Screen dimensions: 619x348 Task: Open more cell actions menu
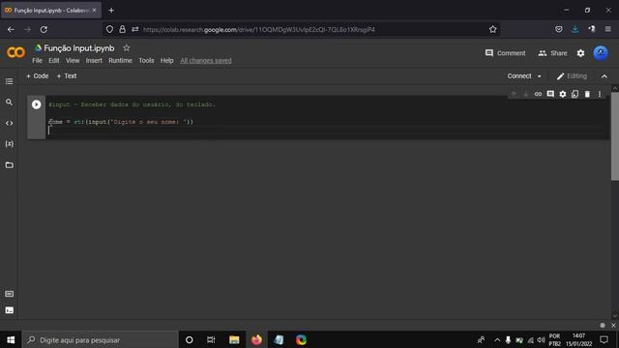(600, 95)
